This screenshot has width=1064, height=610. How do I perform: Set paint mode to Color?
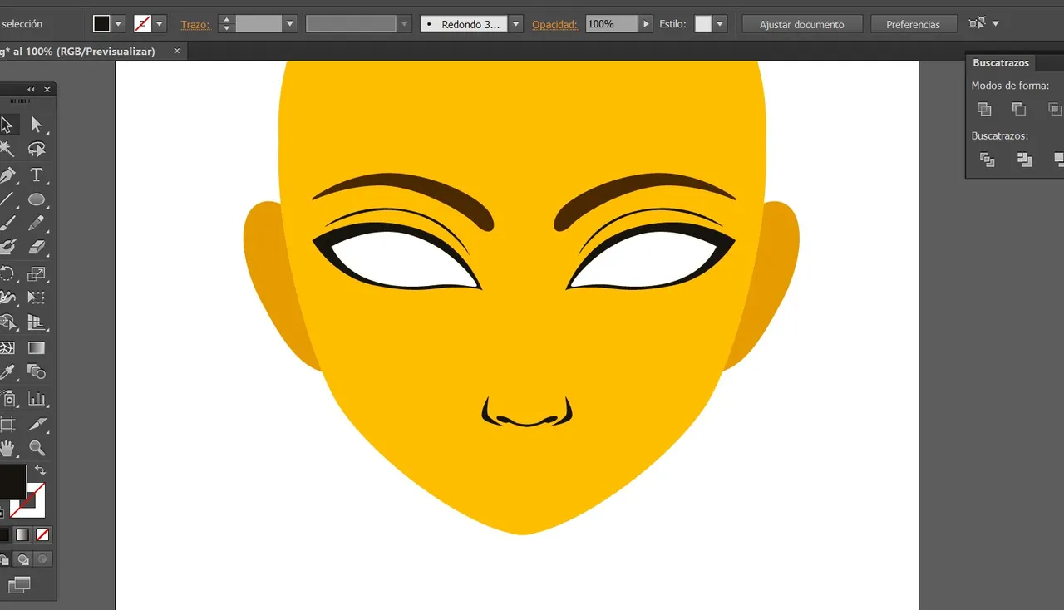tap(3, 534)
